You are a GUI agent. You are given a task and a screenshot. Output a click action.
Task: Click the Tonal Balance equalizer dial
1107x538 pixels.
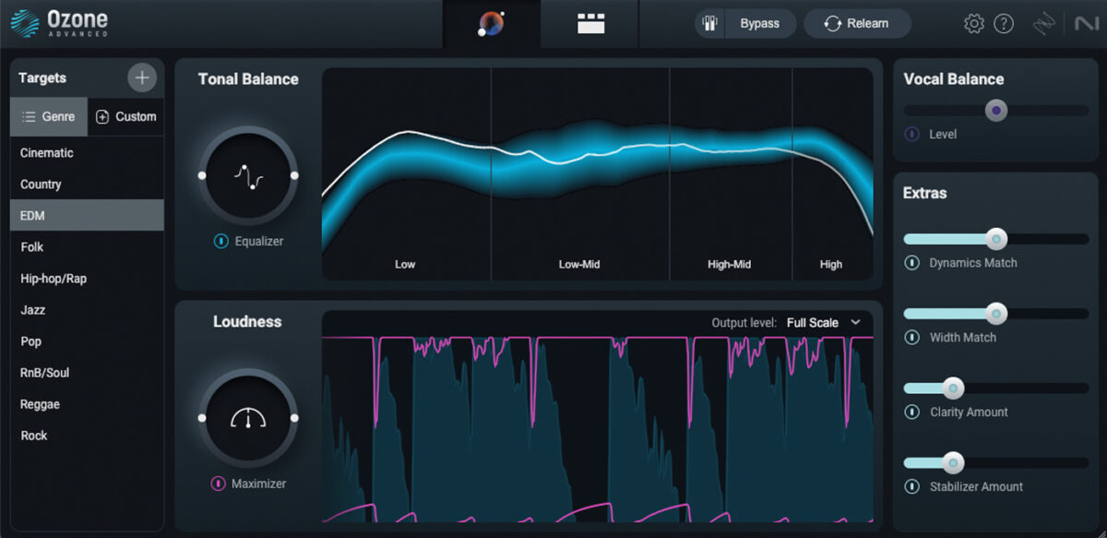(x=247, y=175)
